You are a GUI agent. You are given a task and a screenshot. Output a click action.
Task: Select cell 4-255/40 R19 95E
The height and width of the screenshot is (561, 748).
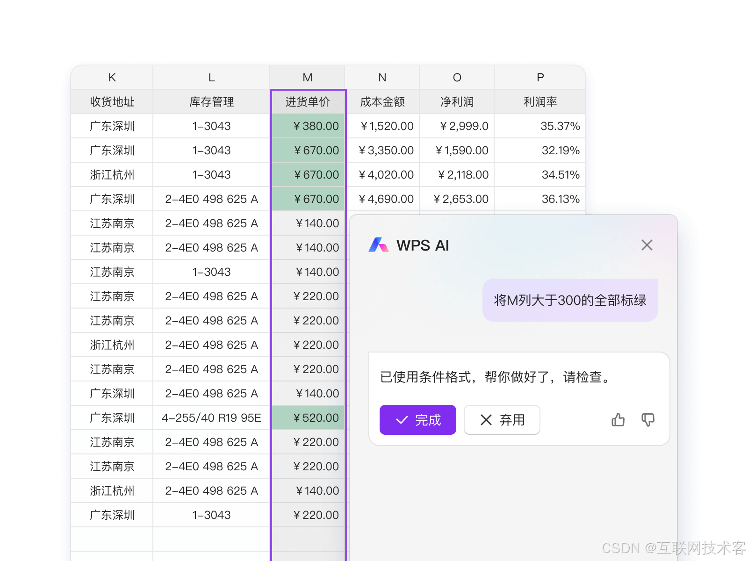[x=211, y=418]
